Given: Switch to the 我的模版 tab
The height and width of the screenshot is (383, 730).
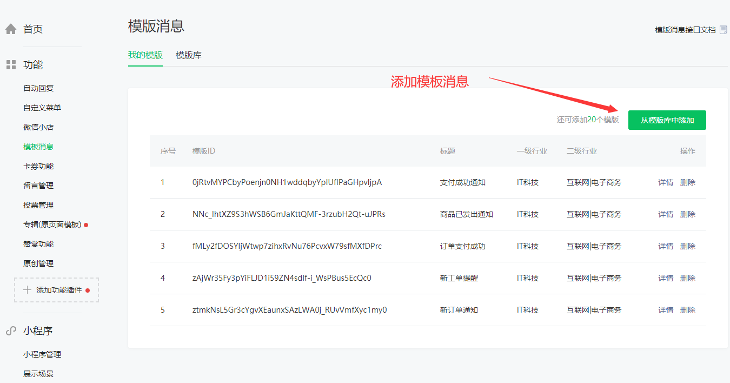Looking at the screenshot, I should pyautogui.click(x=145, y=55).
